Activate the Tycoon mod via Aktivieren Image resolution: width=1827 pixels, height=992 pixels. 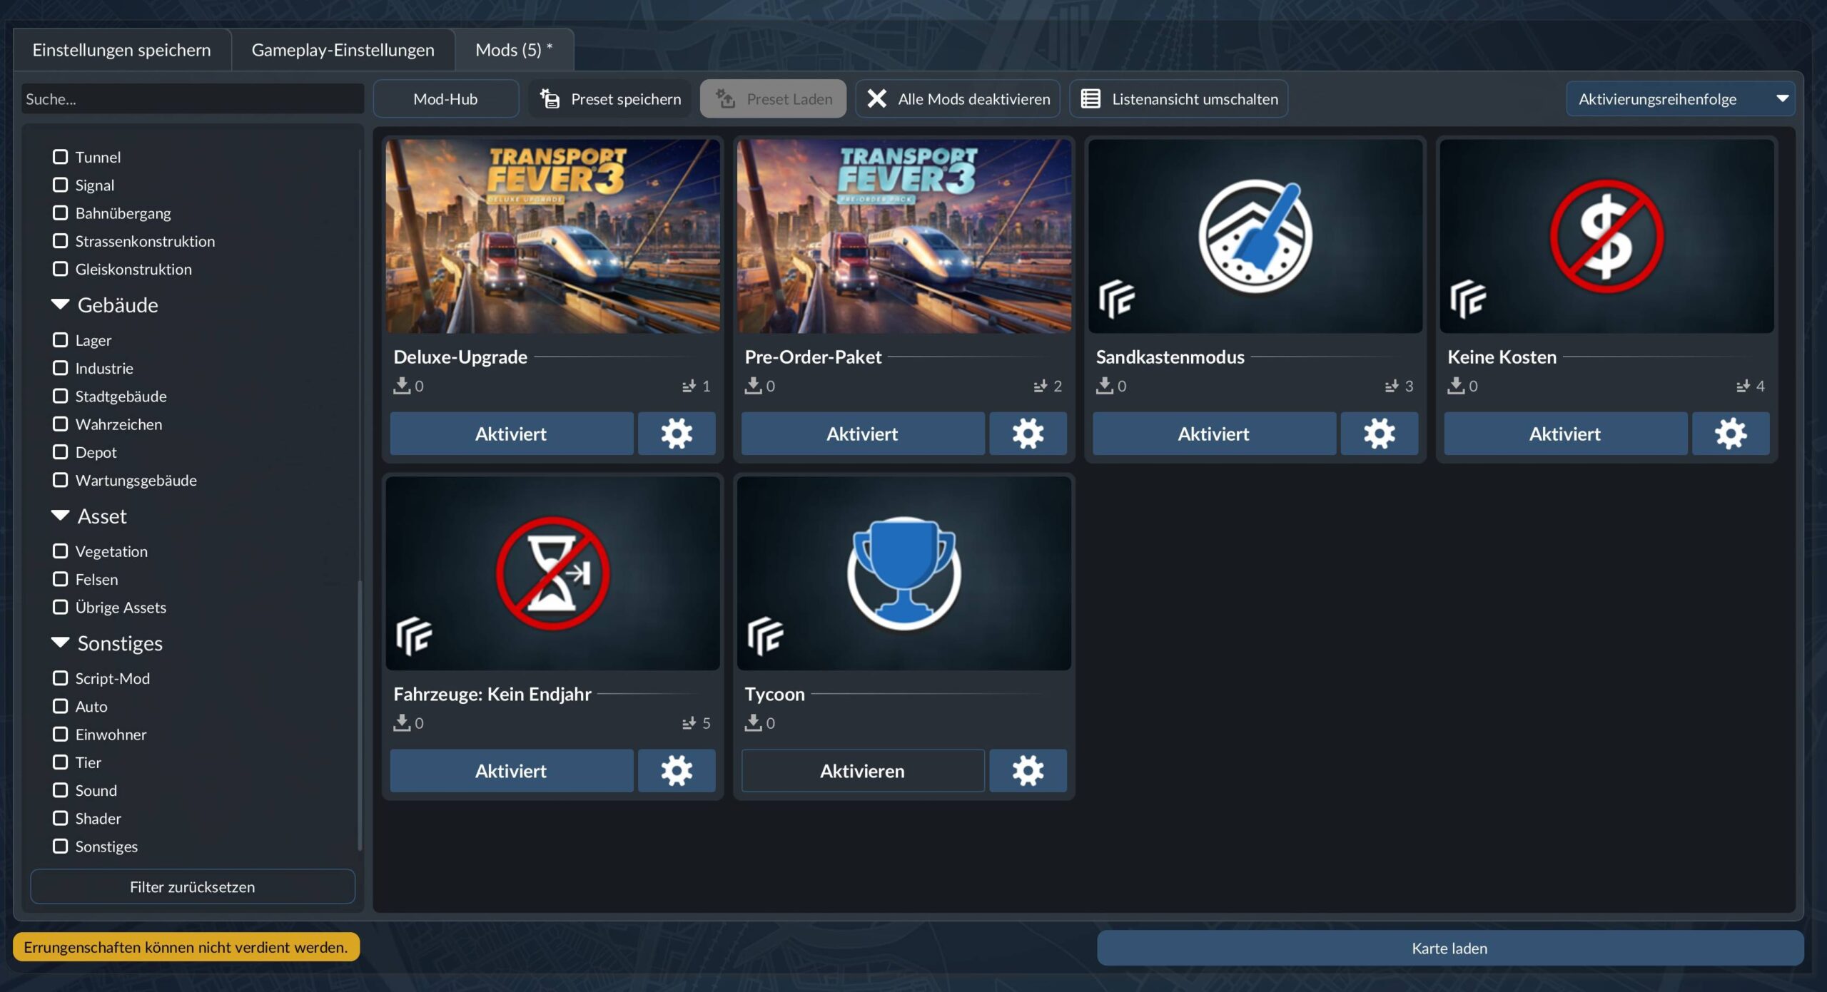863,771
